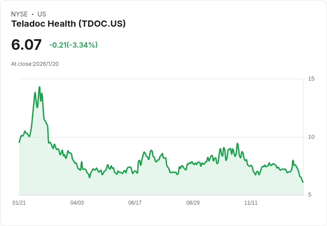Click the rightmost end of the price line
The width and height of the screenshot is (327, 226).
click(x=303, y=182)
